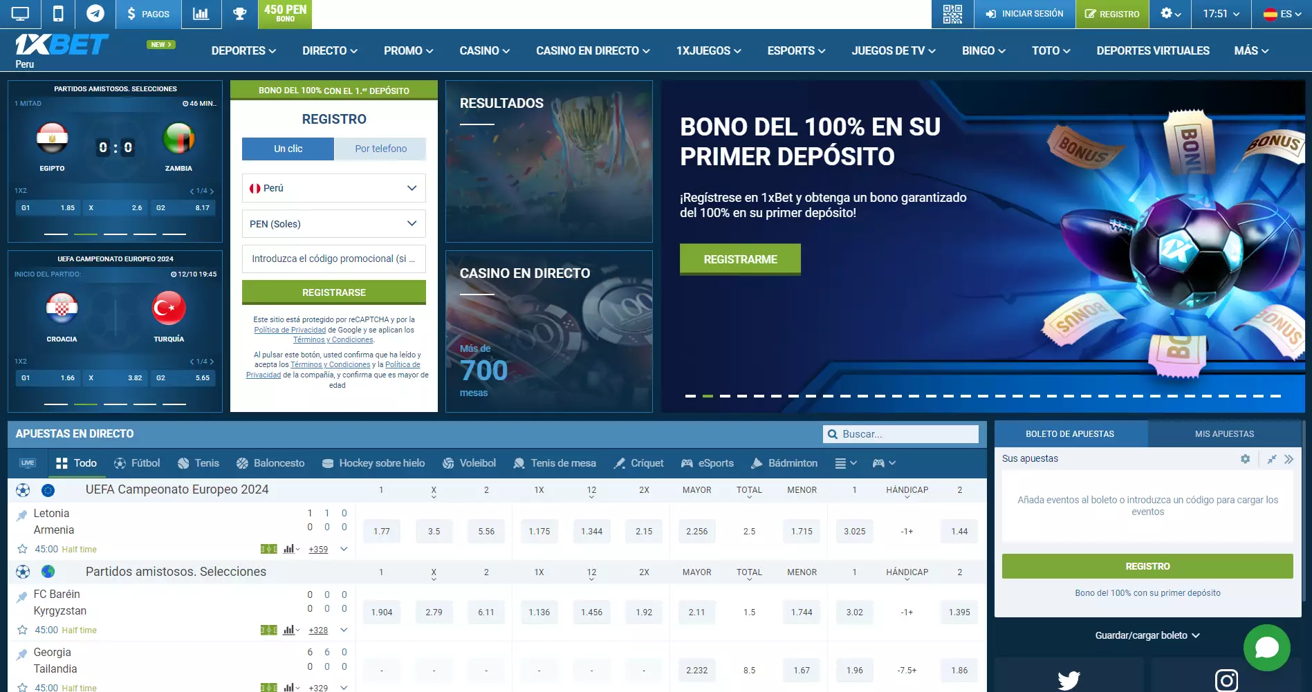Expand the DEPORTES menu
The height and width of the screenshot is (692, 1312).
pos(243,50)
